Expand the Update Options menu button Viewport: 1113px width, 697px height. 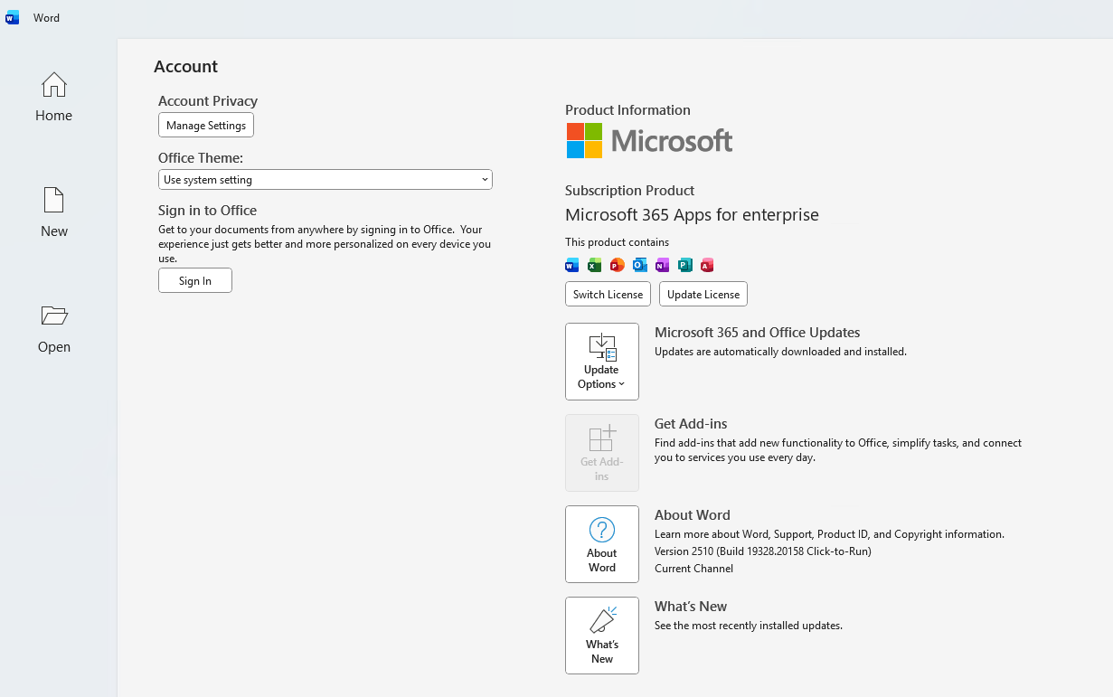(602, 362)
